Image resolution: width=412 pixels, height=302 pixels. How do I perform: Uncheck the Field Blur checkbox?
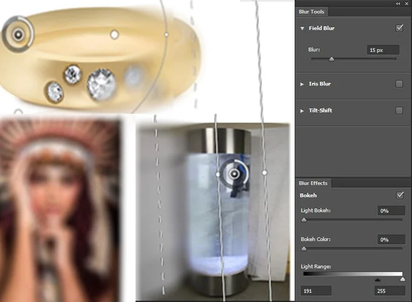[399, 28]
